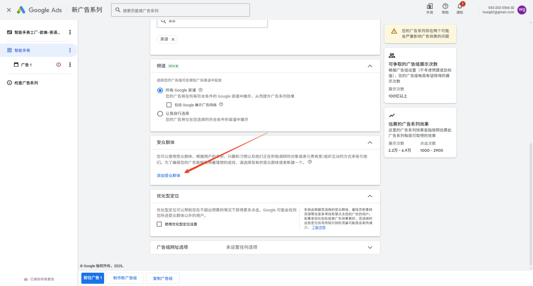Screen dimensions: 533x286
Task: Remove the 英语 language chip
Action: click(173, 39)
